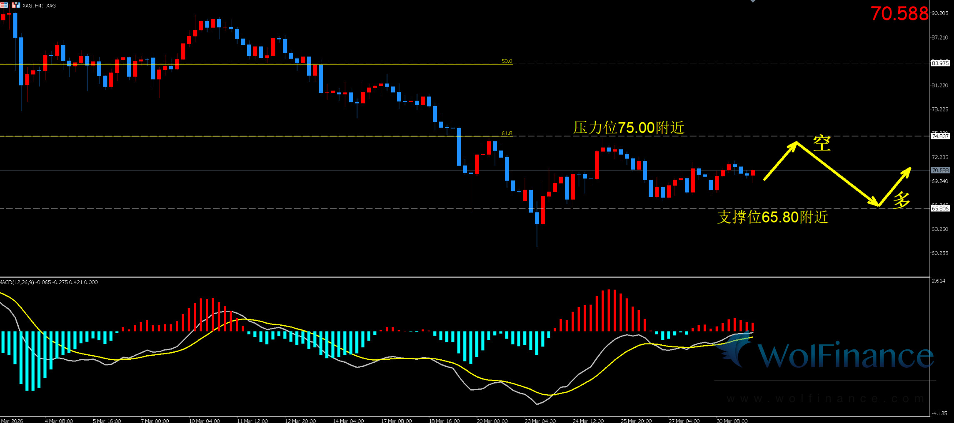The image size is (954, 423).
Task: Select the 支撑位65.80附近 support text label
Action: (772, 217)
